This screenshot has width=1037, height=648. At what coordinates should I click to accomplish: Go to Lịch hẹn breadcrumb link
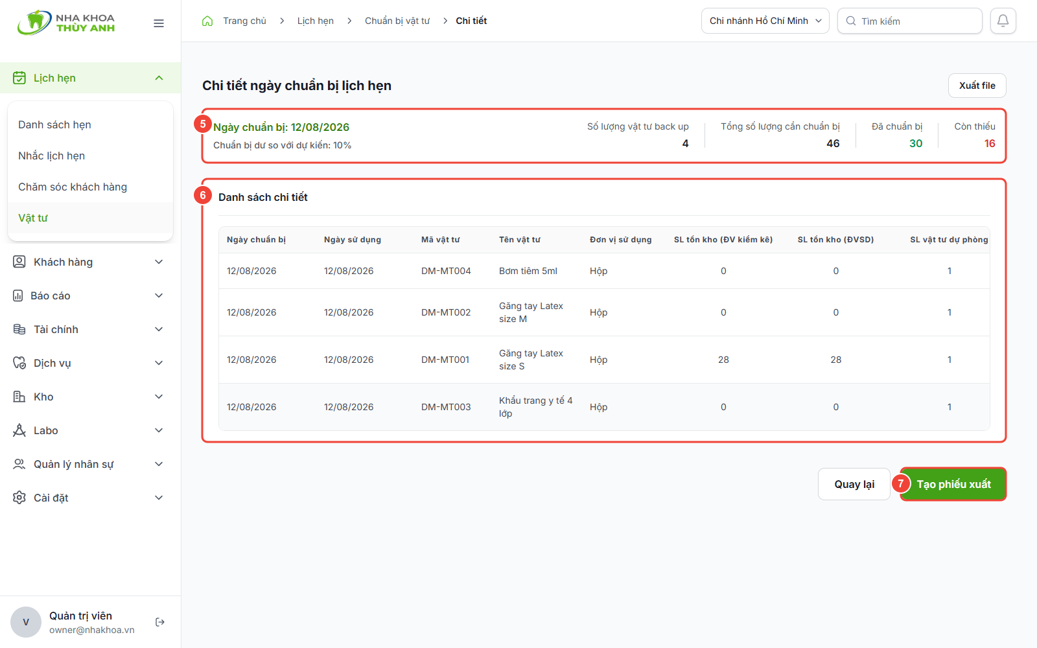click(x=316, y=21)
